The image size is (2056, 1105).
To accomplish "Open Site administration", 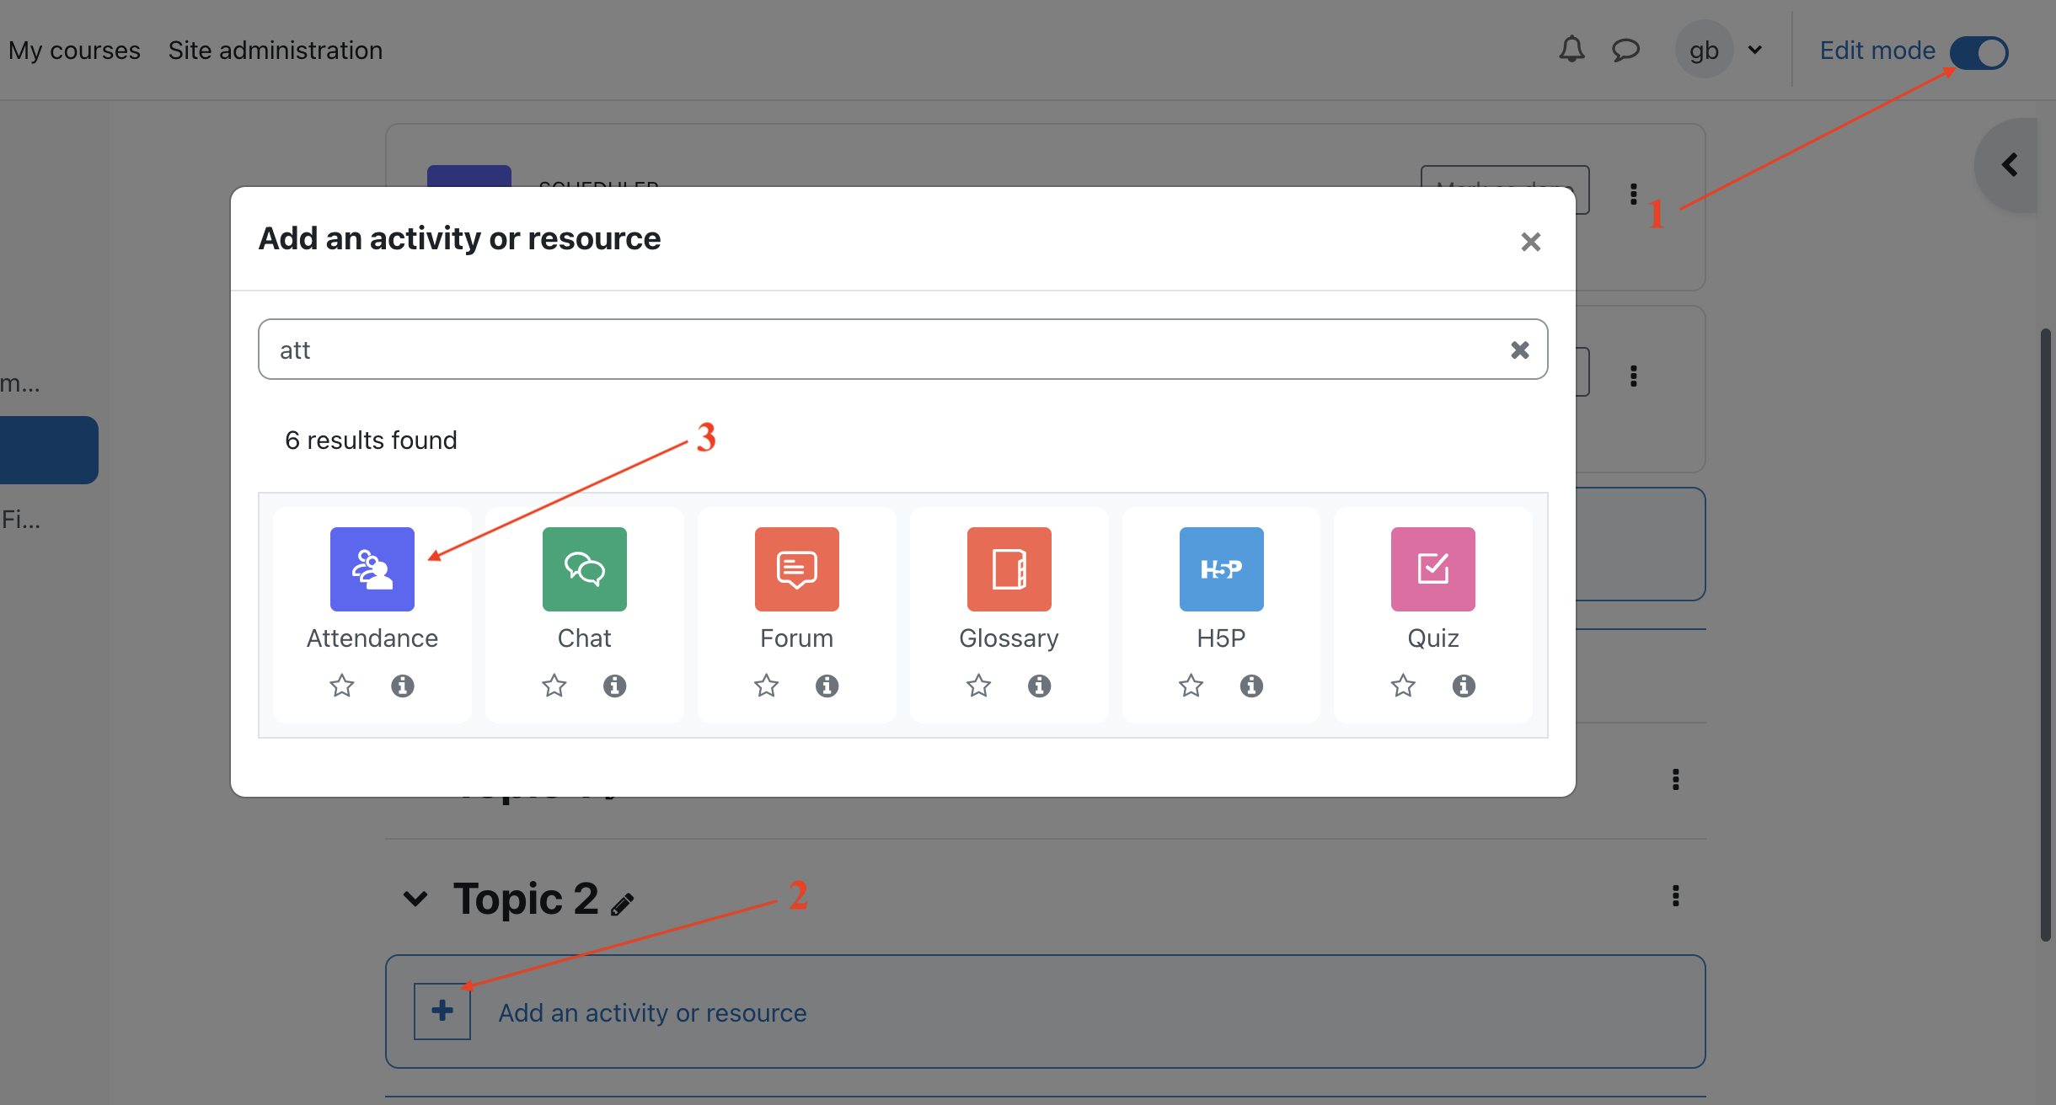I will coord(275,51).
